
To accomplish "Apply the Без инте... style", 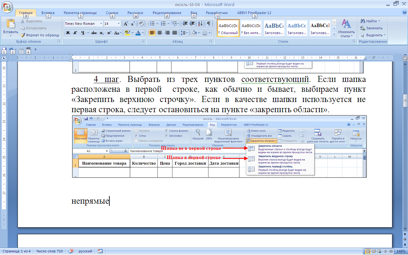I will (251, 28).
